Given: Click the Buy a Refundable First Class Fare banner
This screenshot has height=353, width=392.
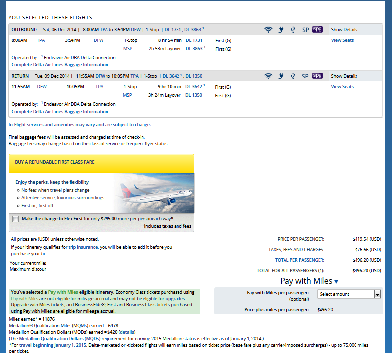Looking at the screenshot, I should (x=101, y=162).
